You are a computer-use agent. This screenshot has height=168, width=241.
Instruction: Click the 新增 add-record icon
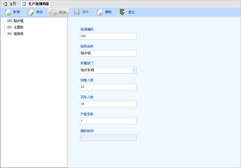8,12
